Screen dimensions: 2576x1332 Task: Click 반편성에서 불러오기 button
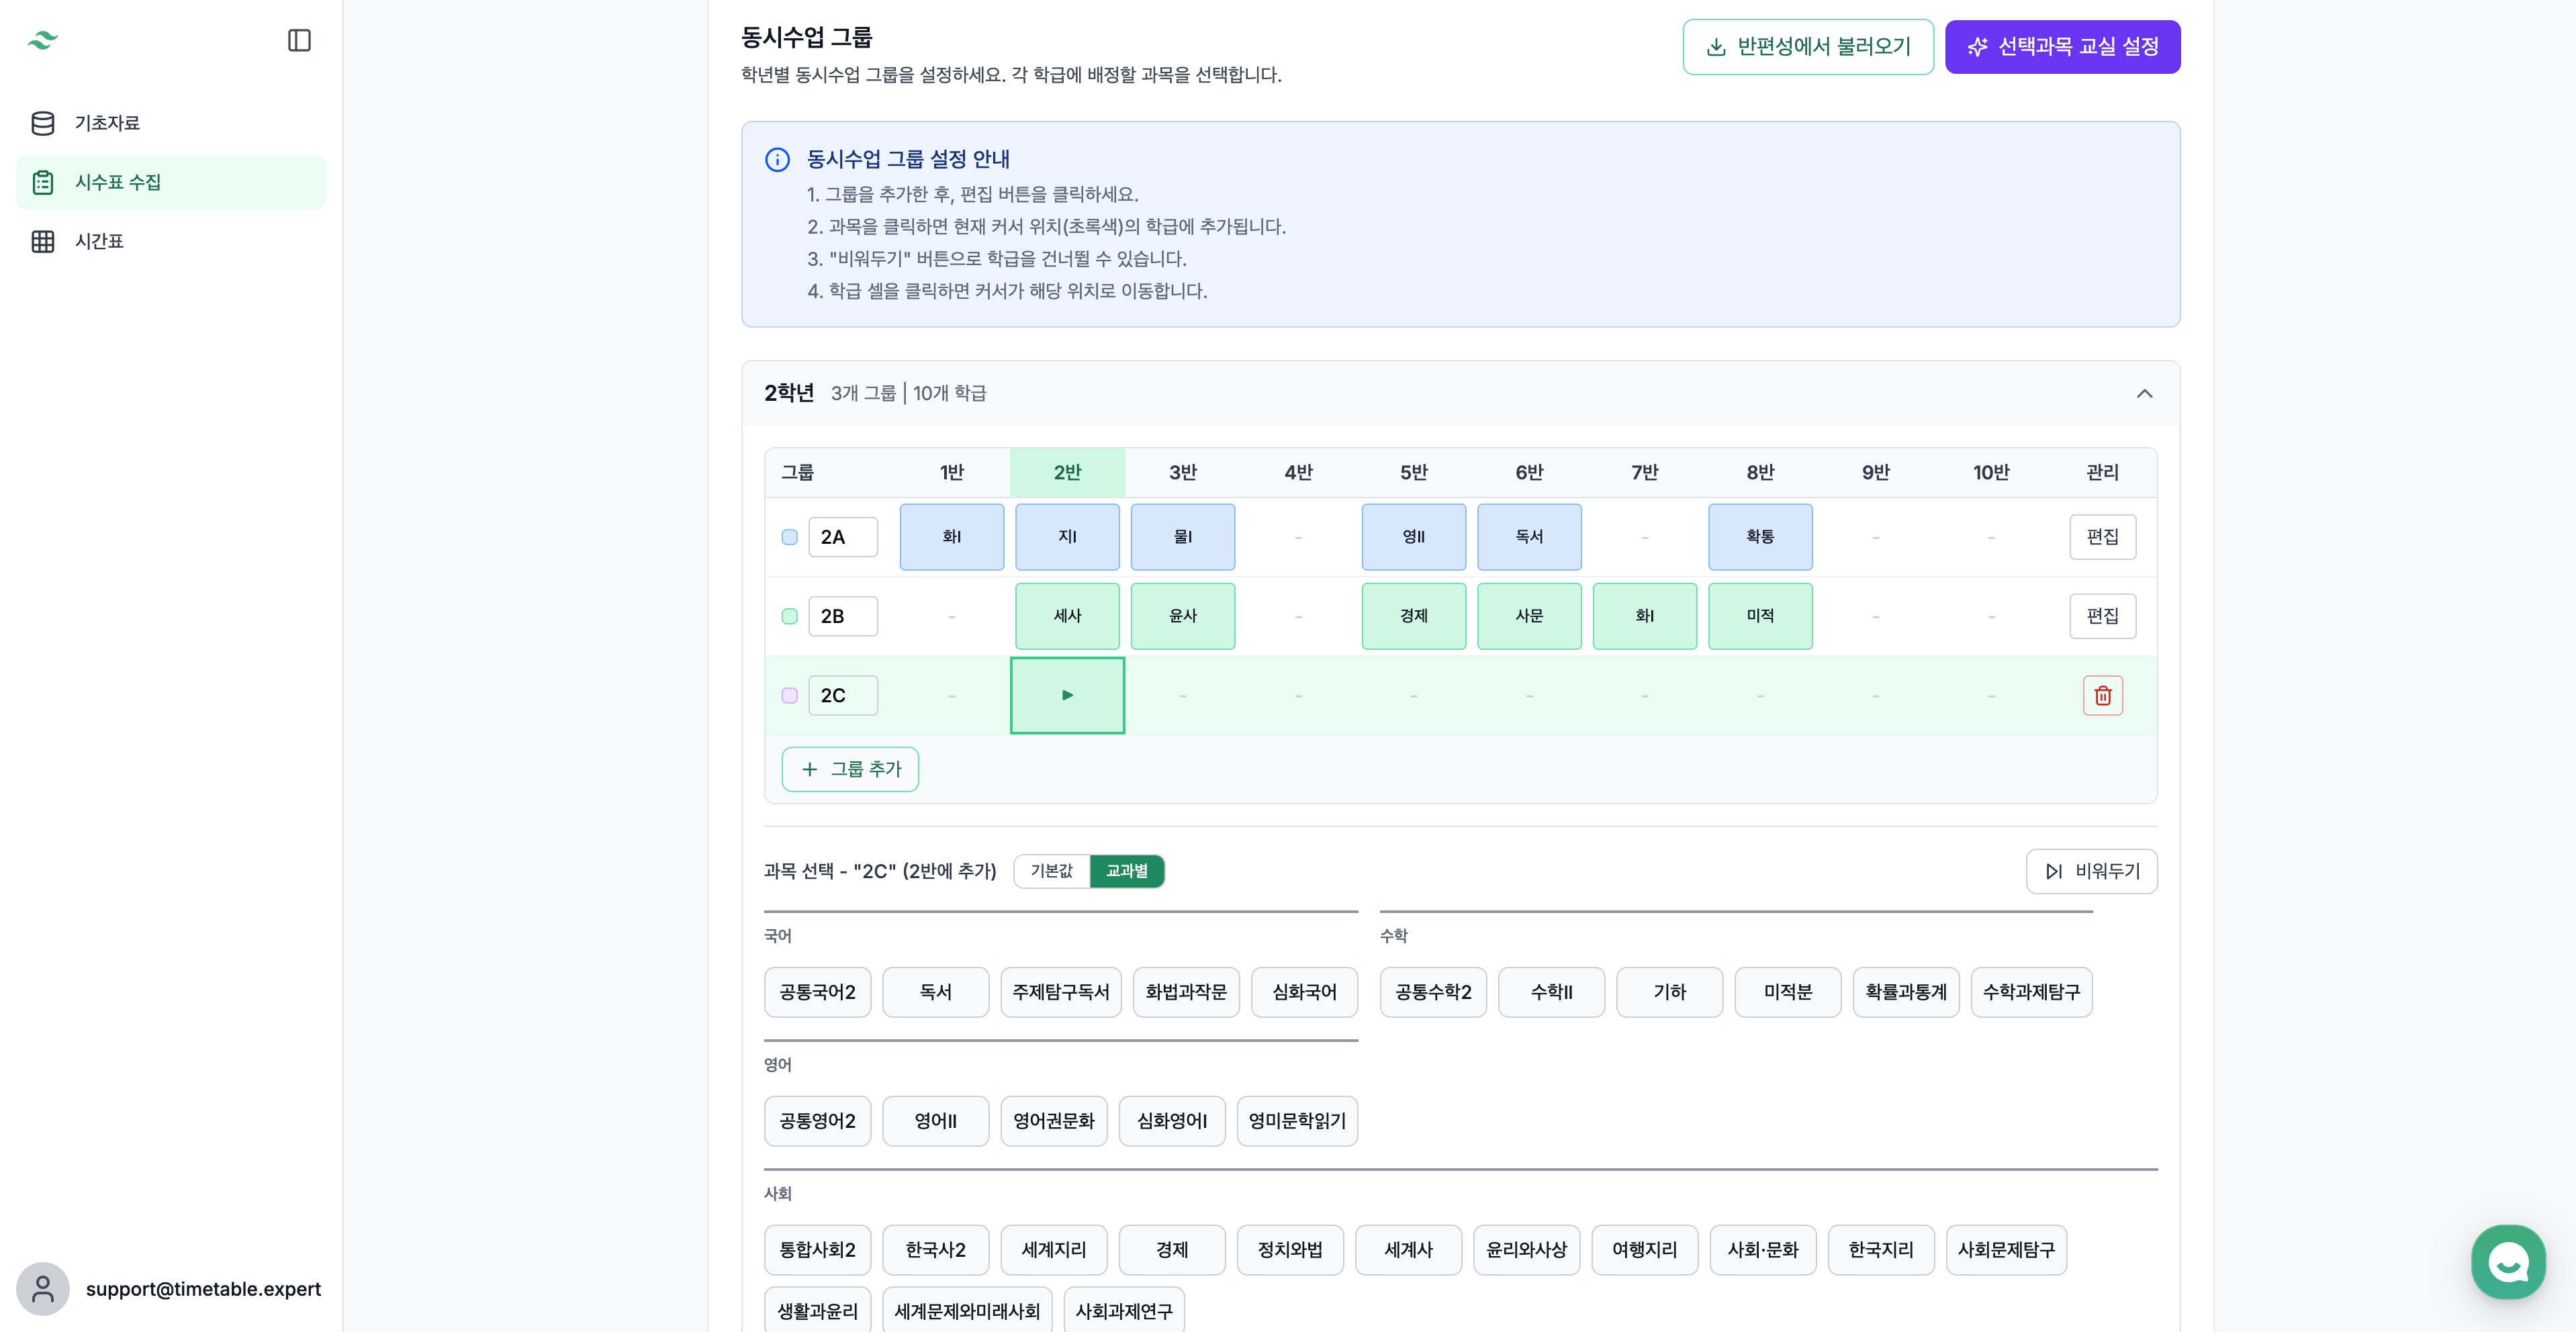click(1807, 46)
